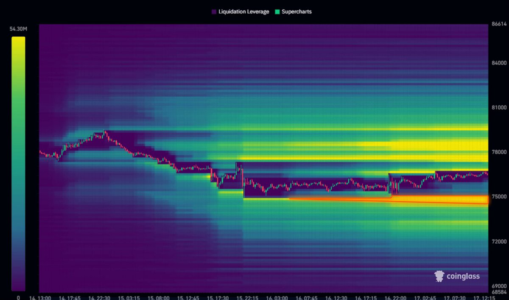Screen dimensions: 509x300
Task: Click the orange-outlined liquidation band near 75000
Action: pyautogui.click(x=389, y=200)
